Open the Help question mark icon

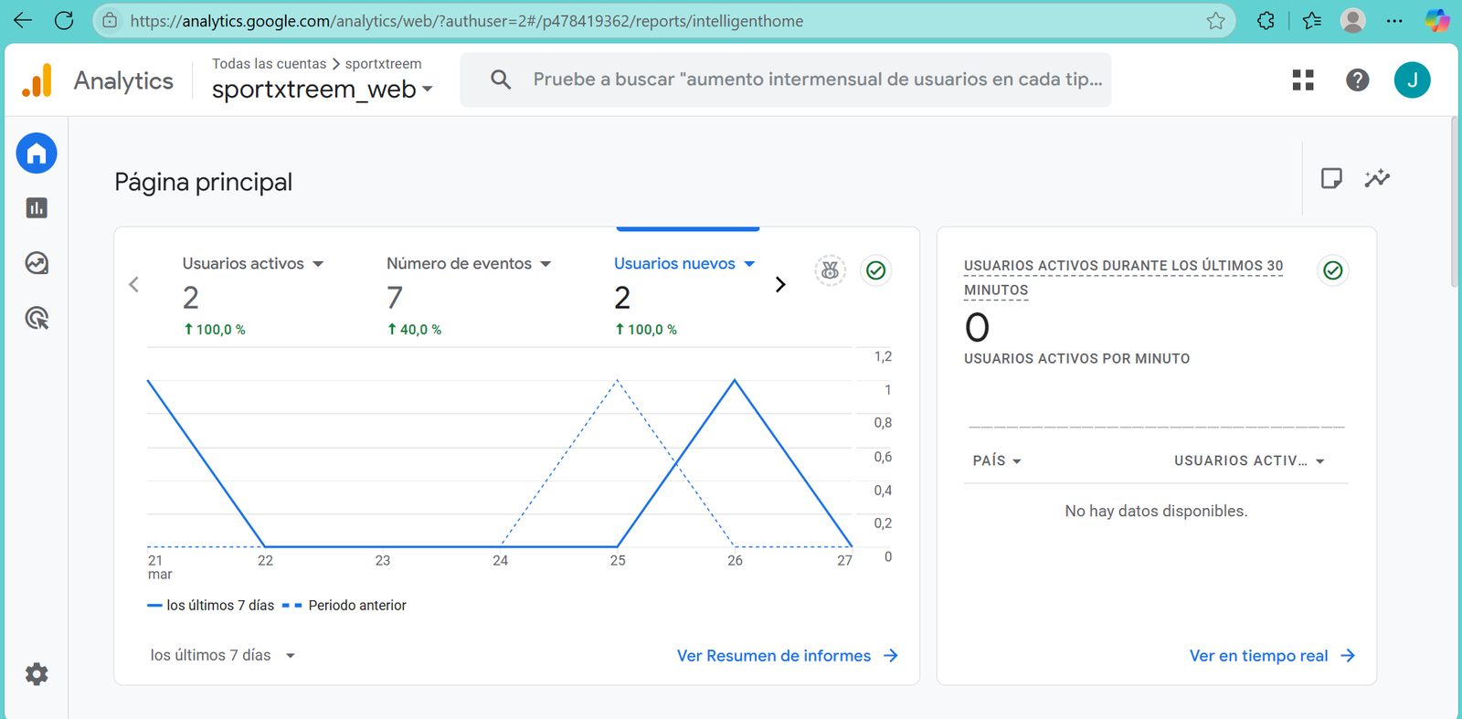click(x=1357, y=80)
